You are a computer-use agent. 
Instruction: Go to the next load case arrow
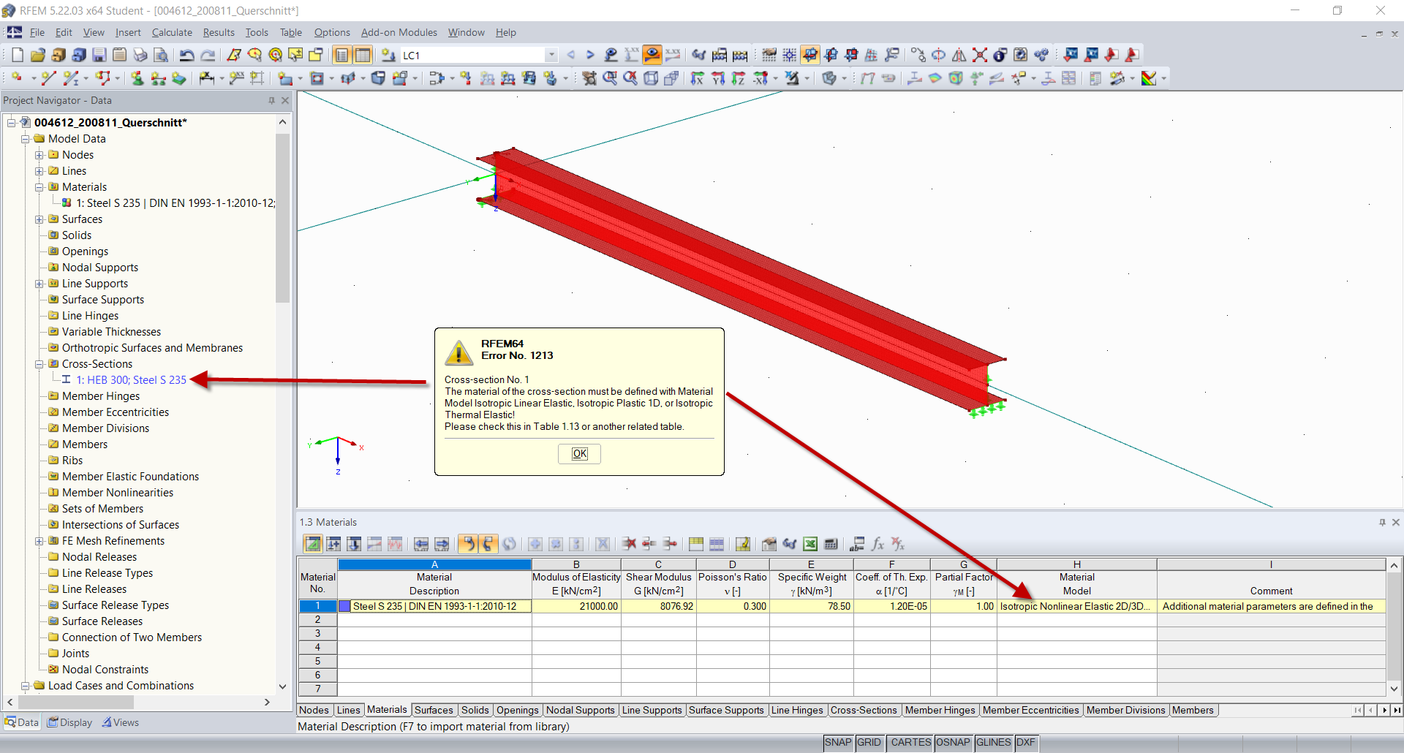click(590, 55)
